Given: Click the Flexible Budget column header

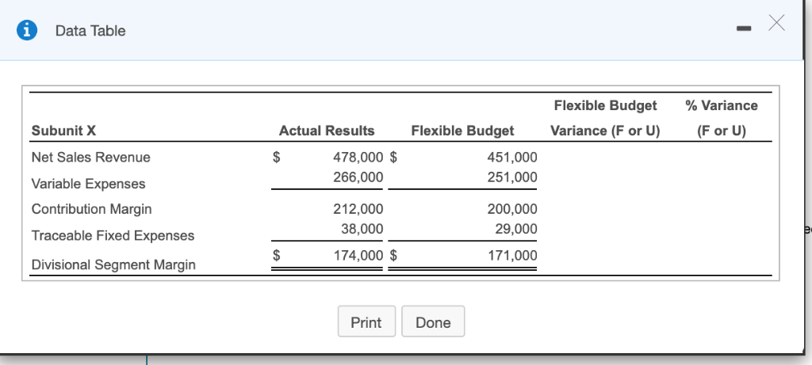Looking at the screenshot, I should click(x=462, y=131).
